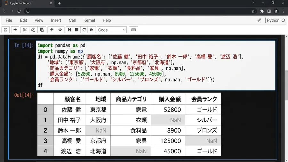This screenshot has width=288, height=162.
Task: Open the Edit menu
Action: click(23, 20)
